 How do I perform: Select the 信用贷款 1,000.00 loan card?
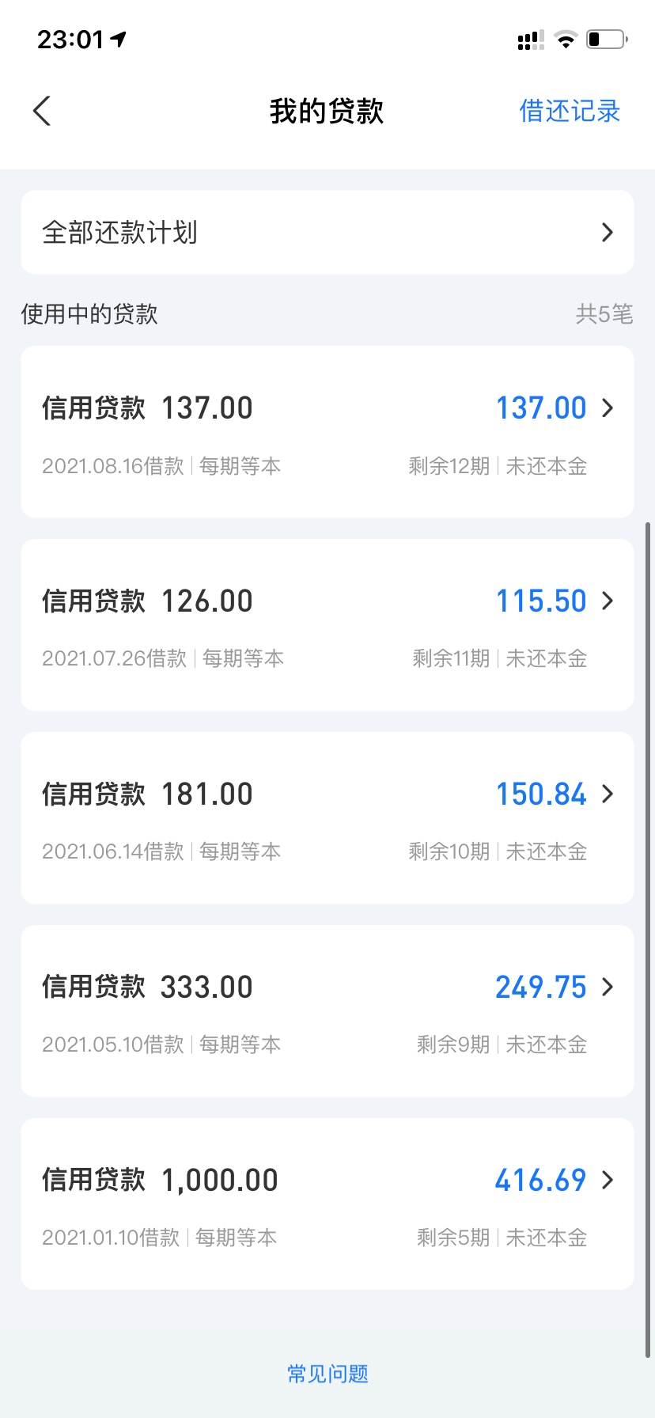pyautogui.click(x=327, y=1204)
